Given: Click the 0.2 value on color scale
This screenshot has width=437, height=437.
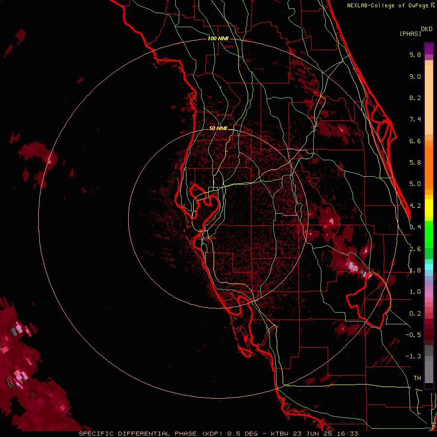Looking at the screenshot, I should coord(415,314).
